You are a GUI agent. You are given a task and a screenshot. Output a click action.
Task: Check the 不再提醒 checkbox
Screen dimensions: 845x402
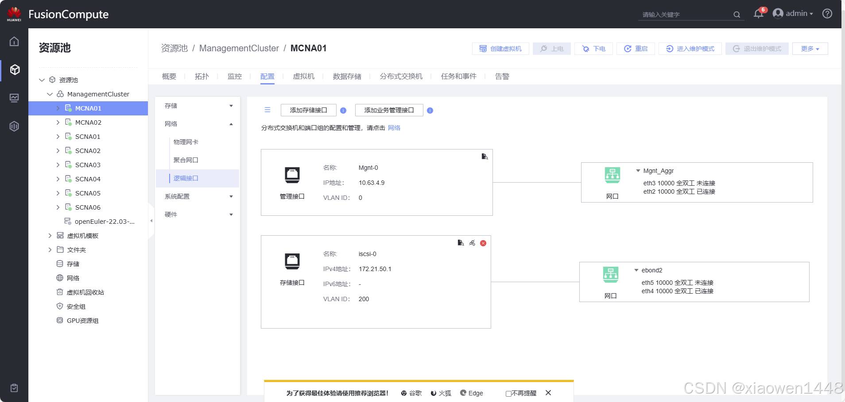[x=508, y=394]
